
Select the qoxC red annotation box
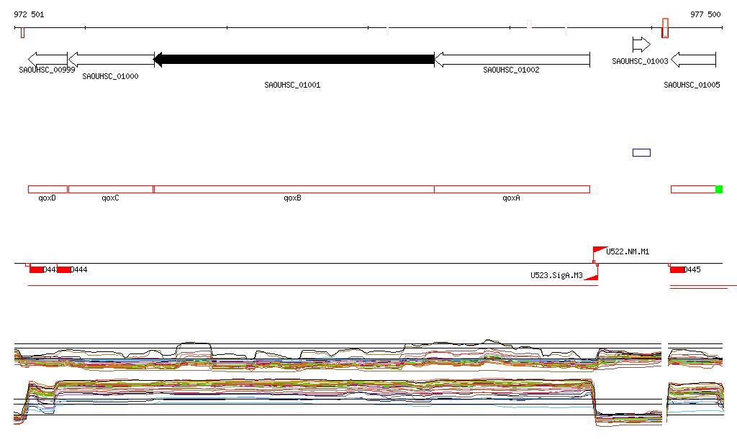pyautogui.click(x=111, y=190)
